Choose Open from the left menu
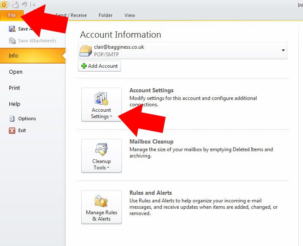The image size is (303, 246). (16, 72)
